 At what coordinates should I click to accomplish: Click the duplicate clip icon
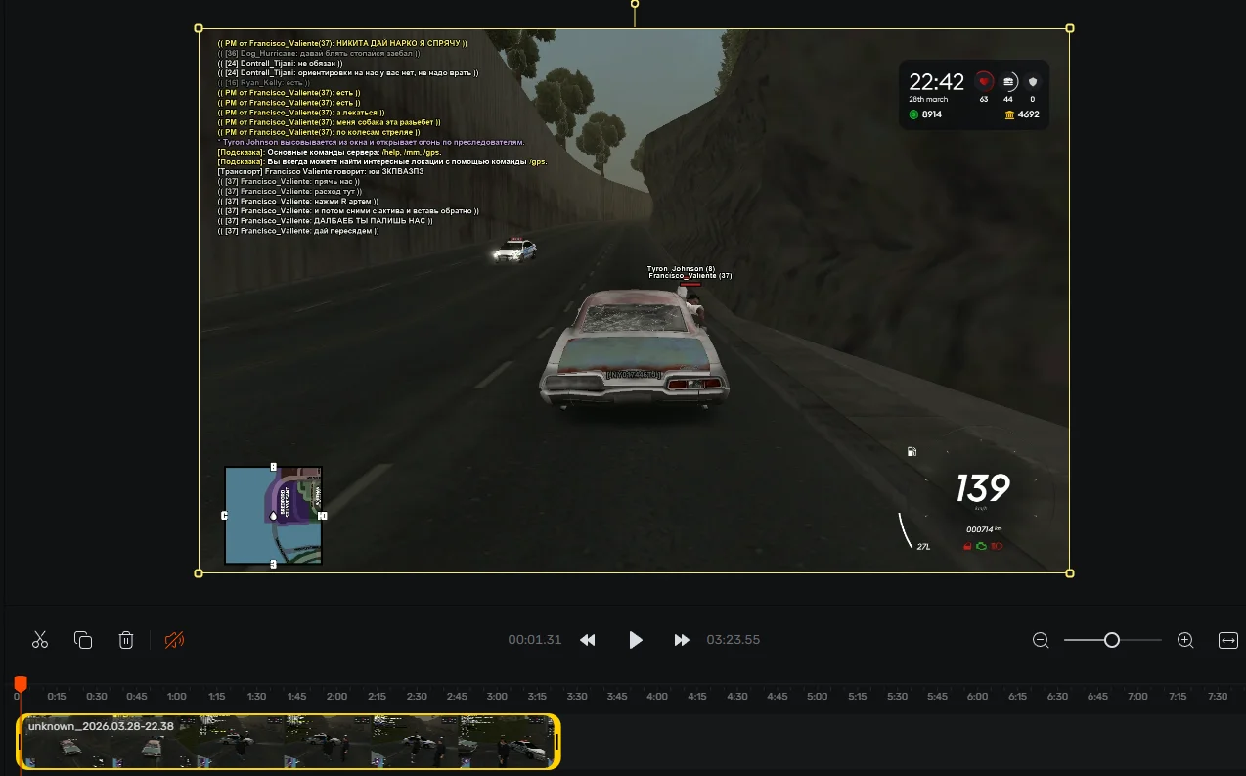(83, 640)
